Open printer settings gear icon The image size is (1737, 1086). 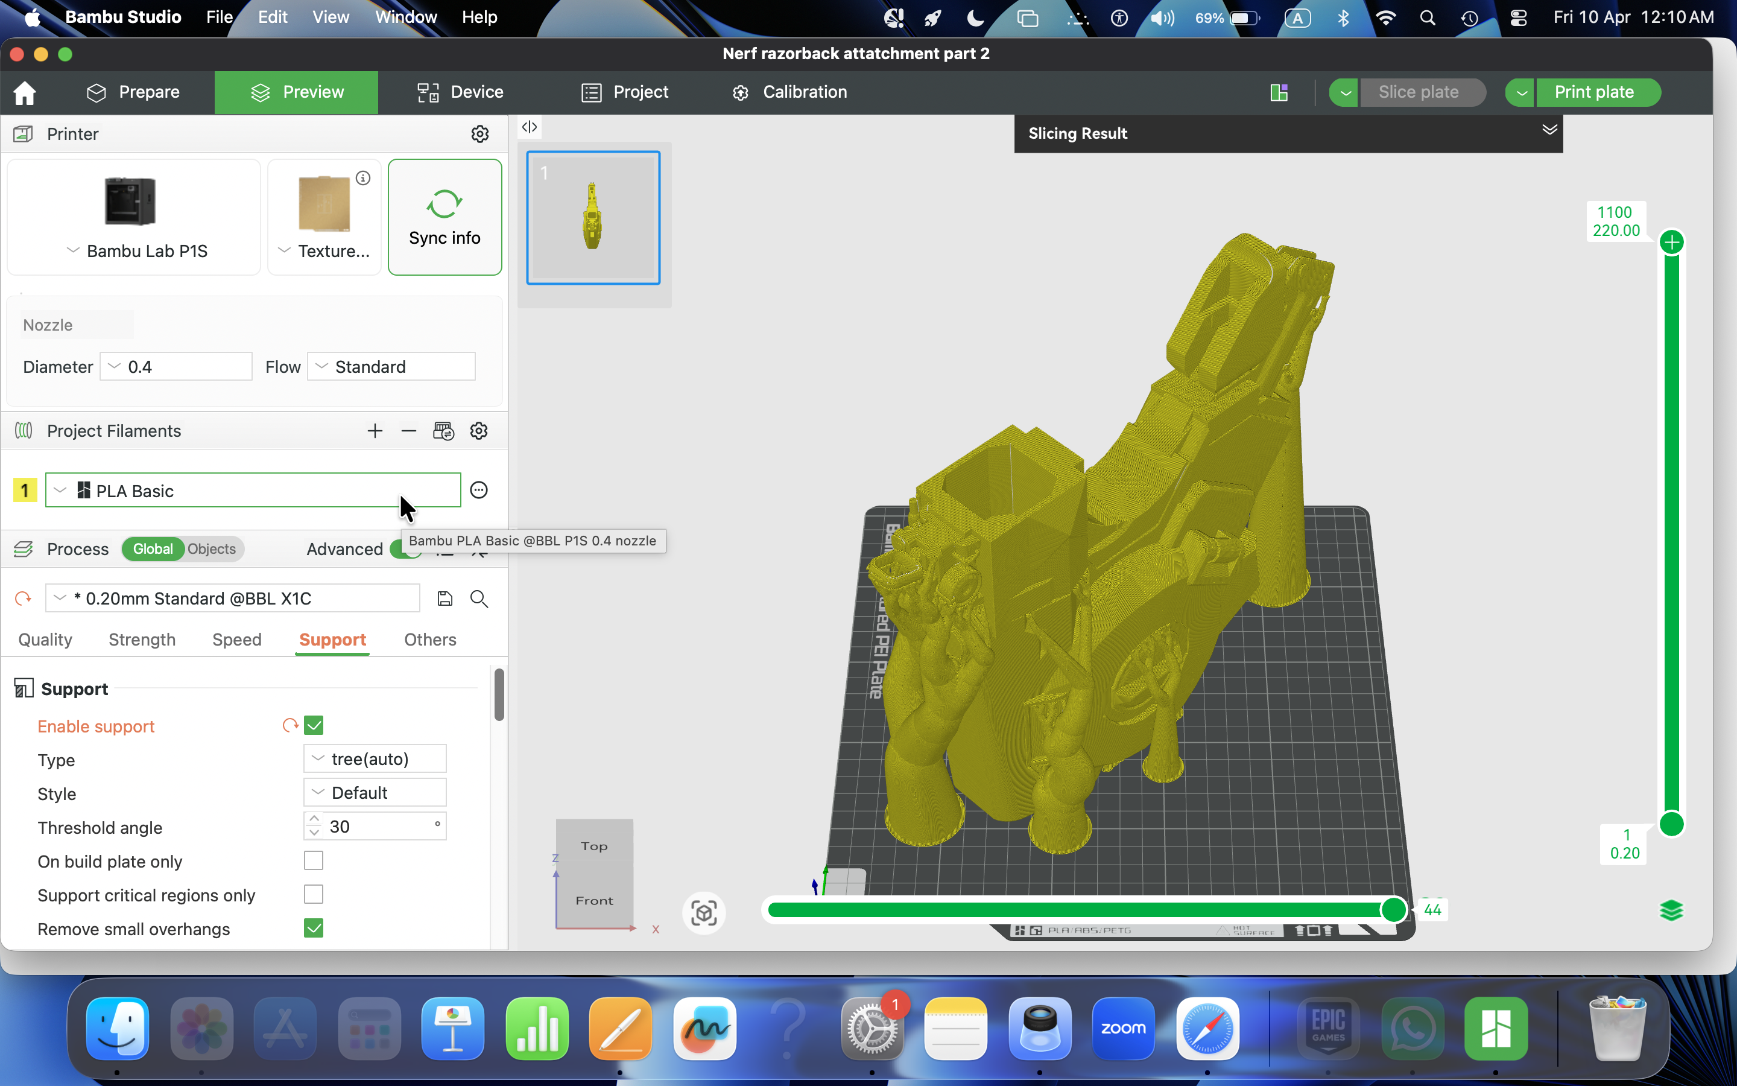tap(479, 133)
